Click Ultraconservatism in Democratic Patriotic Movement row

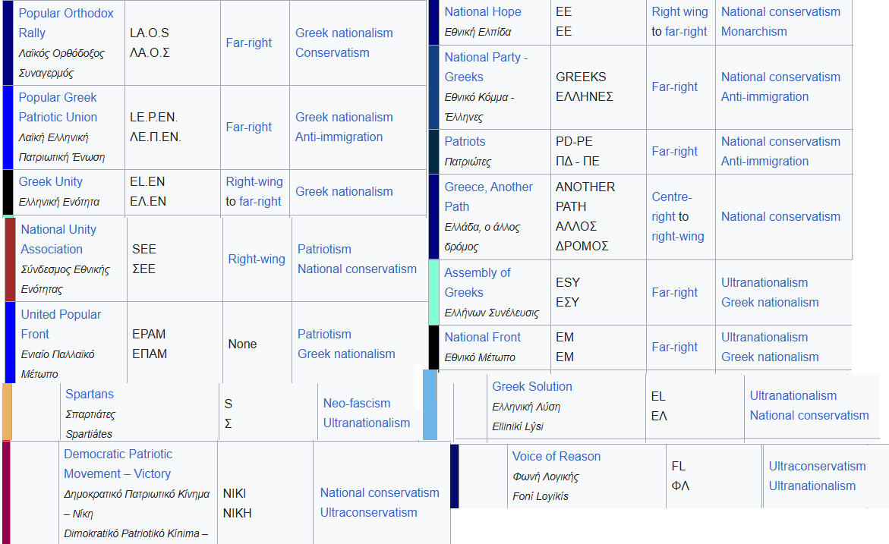[368, 512]
